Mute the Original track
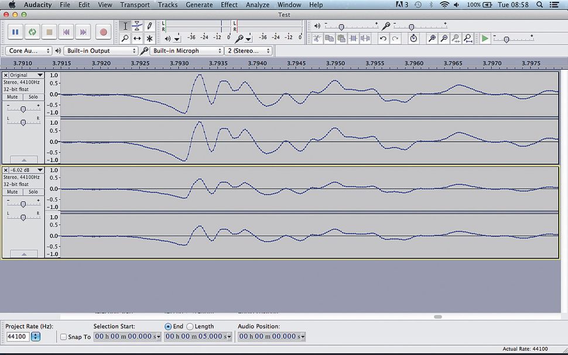 pyautogui.click(x=12, y=97)
